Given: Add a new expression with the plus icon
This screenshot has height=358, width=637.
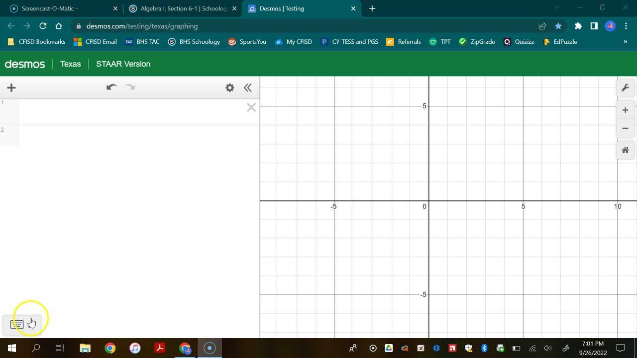Looking at the screenshot, I should click(11, 88).
